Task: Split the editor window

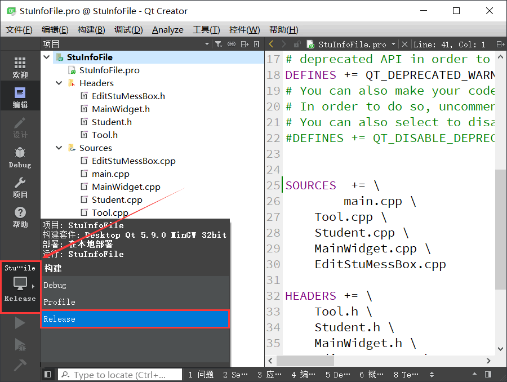Action: 500,44
